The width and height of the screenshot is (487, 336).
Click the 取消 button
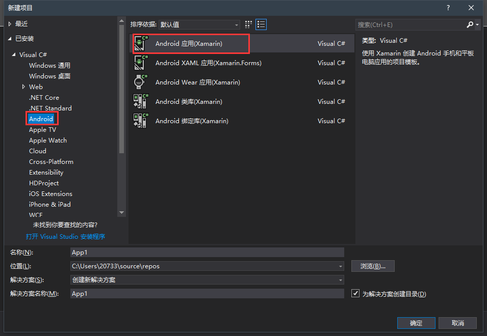coord(458,323)
